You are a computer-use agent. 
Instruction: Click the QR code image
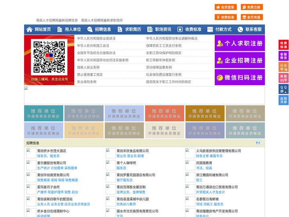point(49,57)
